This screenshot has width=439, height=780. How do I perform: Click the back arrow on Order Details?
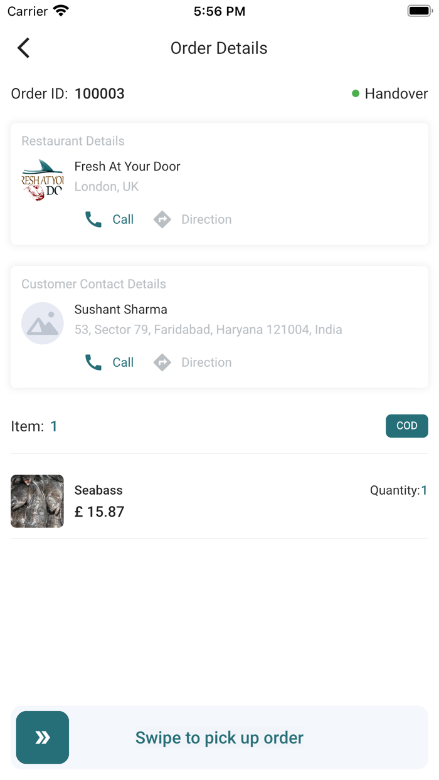point(23,48)
